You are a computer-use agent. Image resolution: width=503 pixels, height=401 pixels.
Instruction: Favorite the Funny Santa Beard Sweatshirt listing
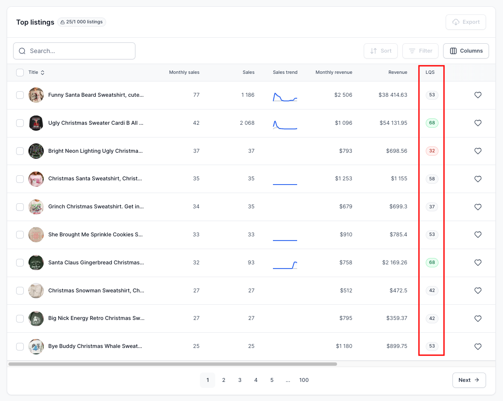pos(478,95)
